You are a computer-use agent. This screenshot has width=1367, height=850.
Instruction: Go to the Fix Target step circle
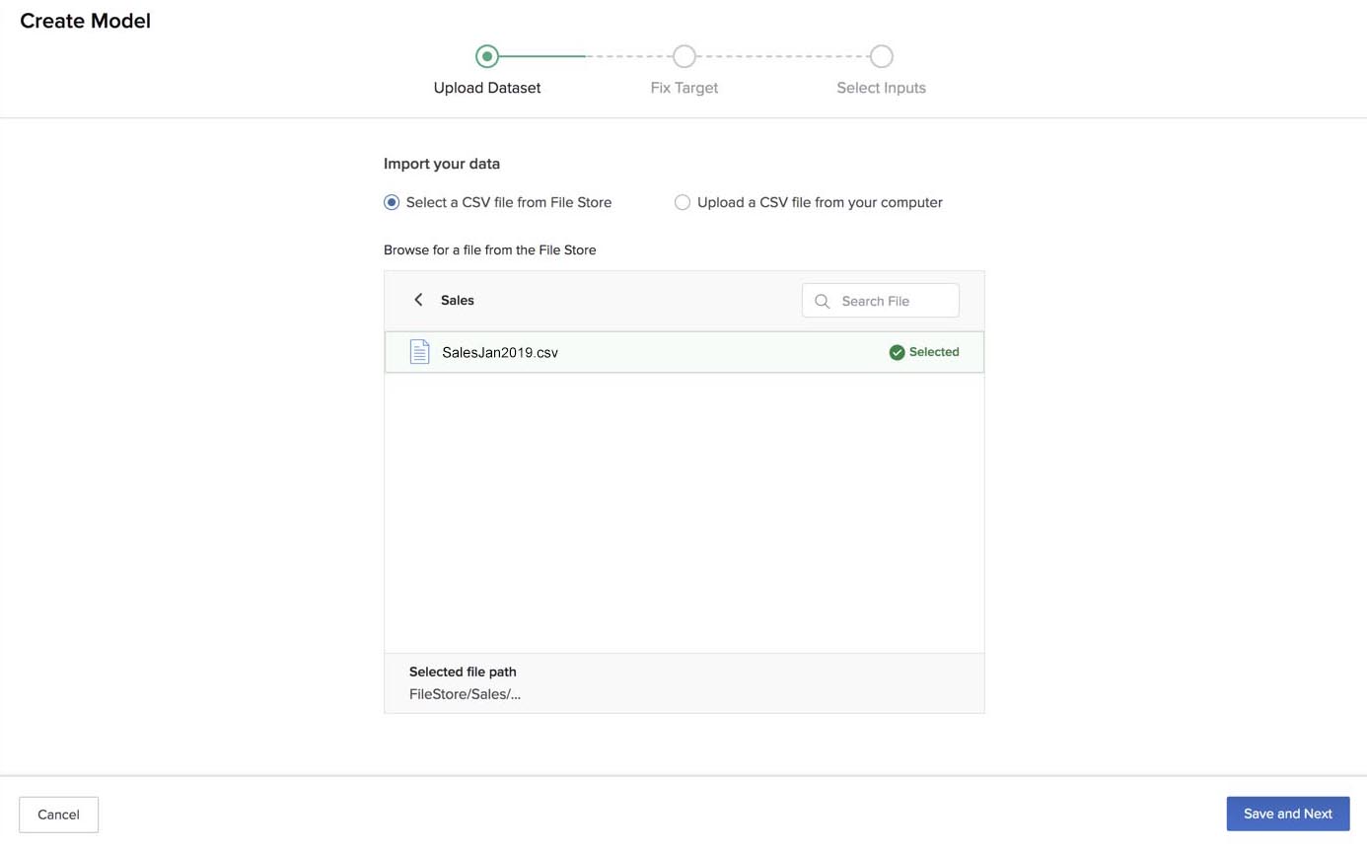click(x=684, y=56)
